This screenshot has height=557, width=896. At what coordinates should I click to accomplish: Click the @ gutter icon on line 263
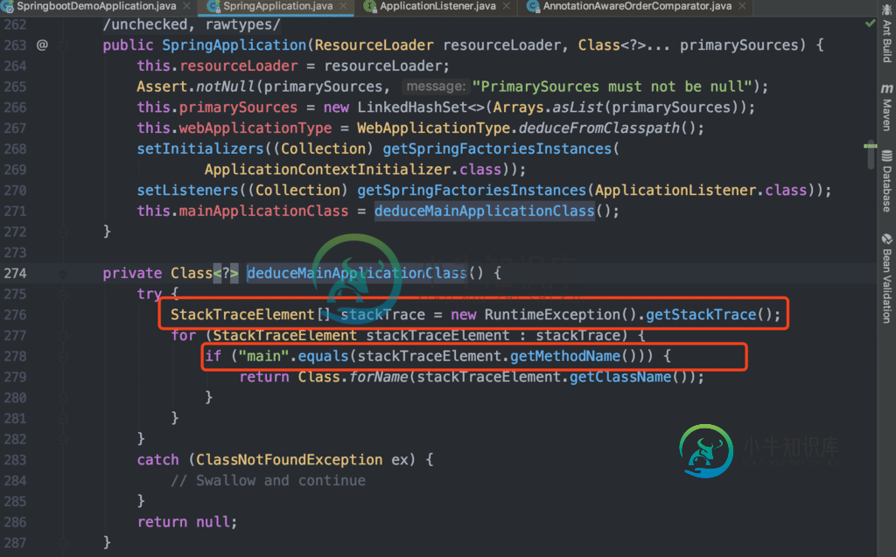[x=42, y=45]
